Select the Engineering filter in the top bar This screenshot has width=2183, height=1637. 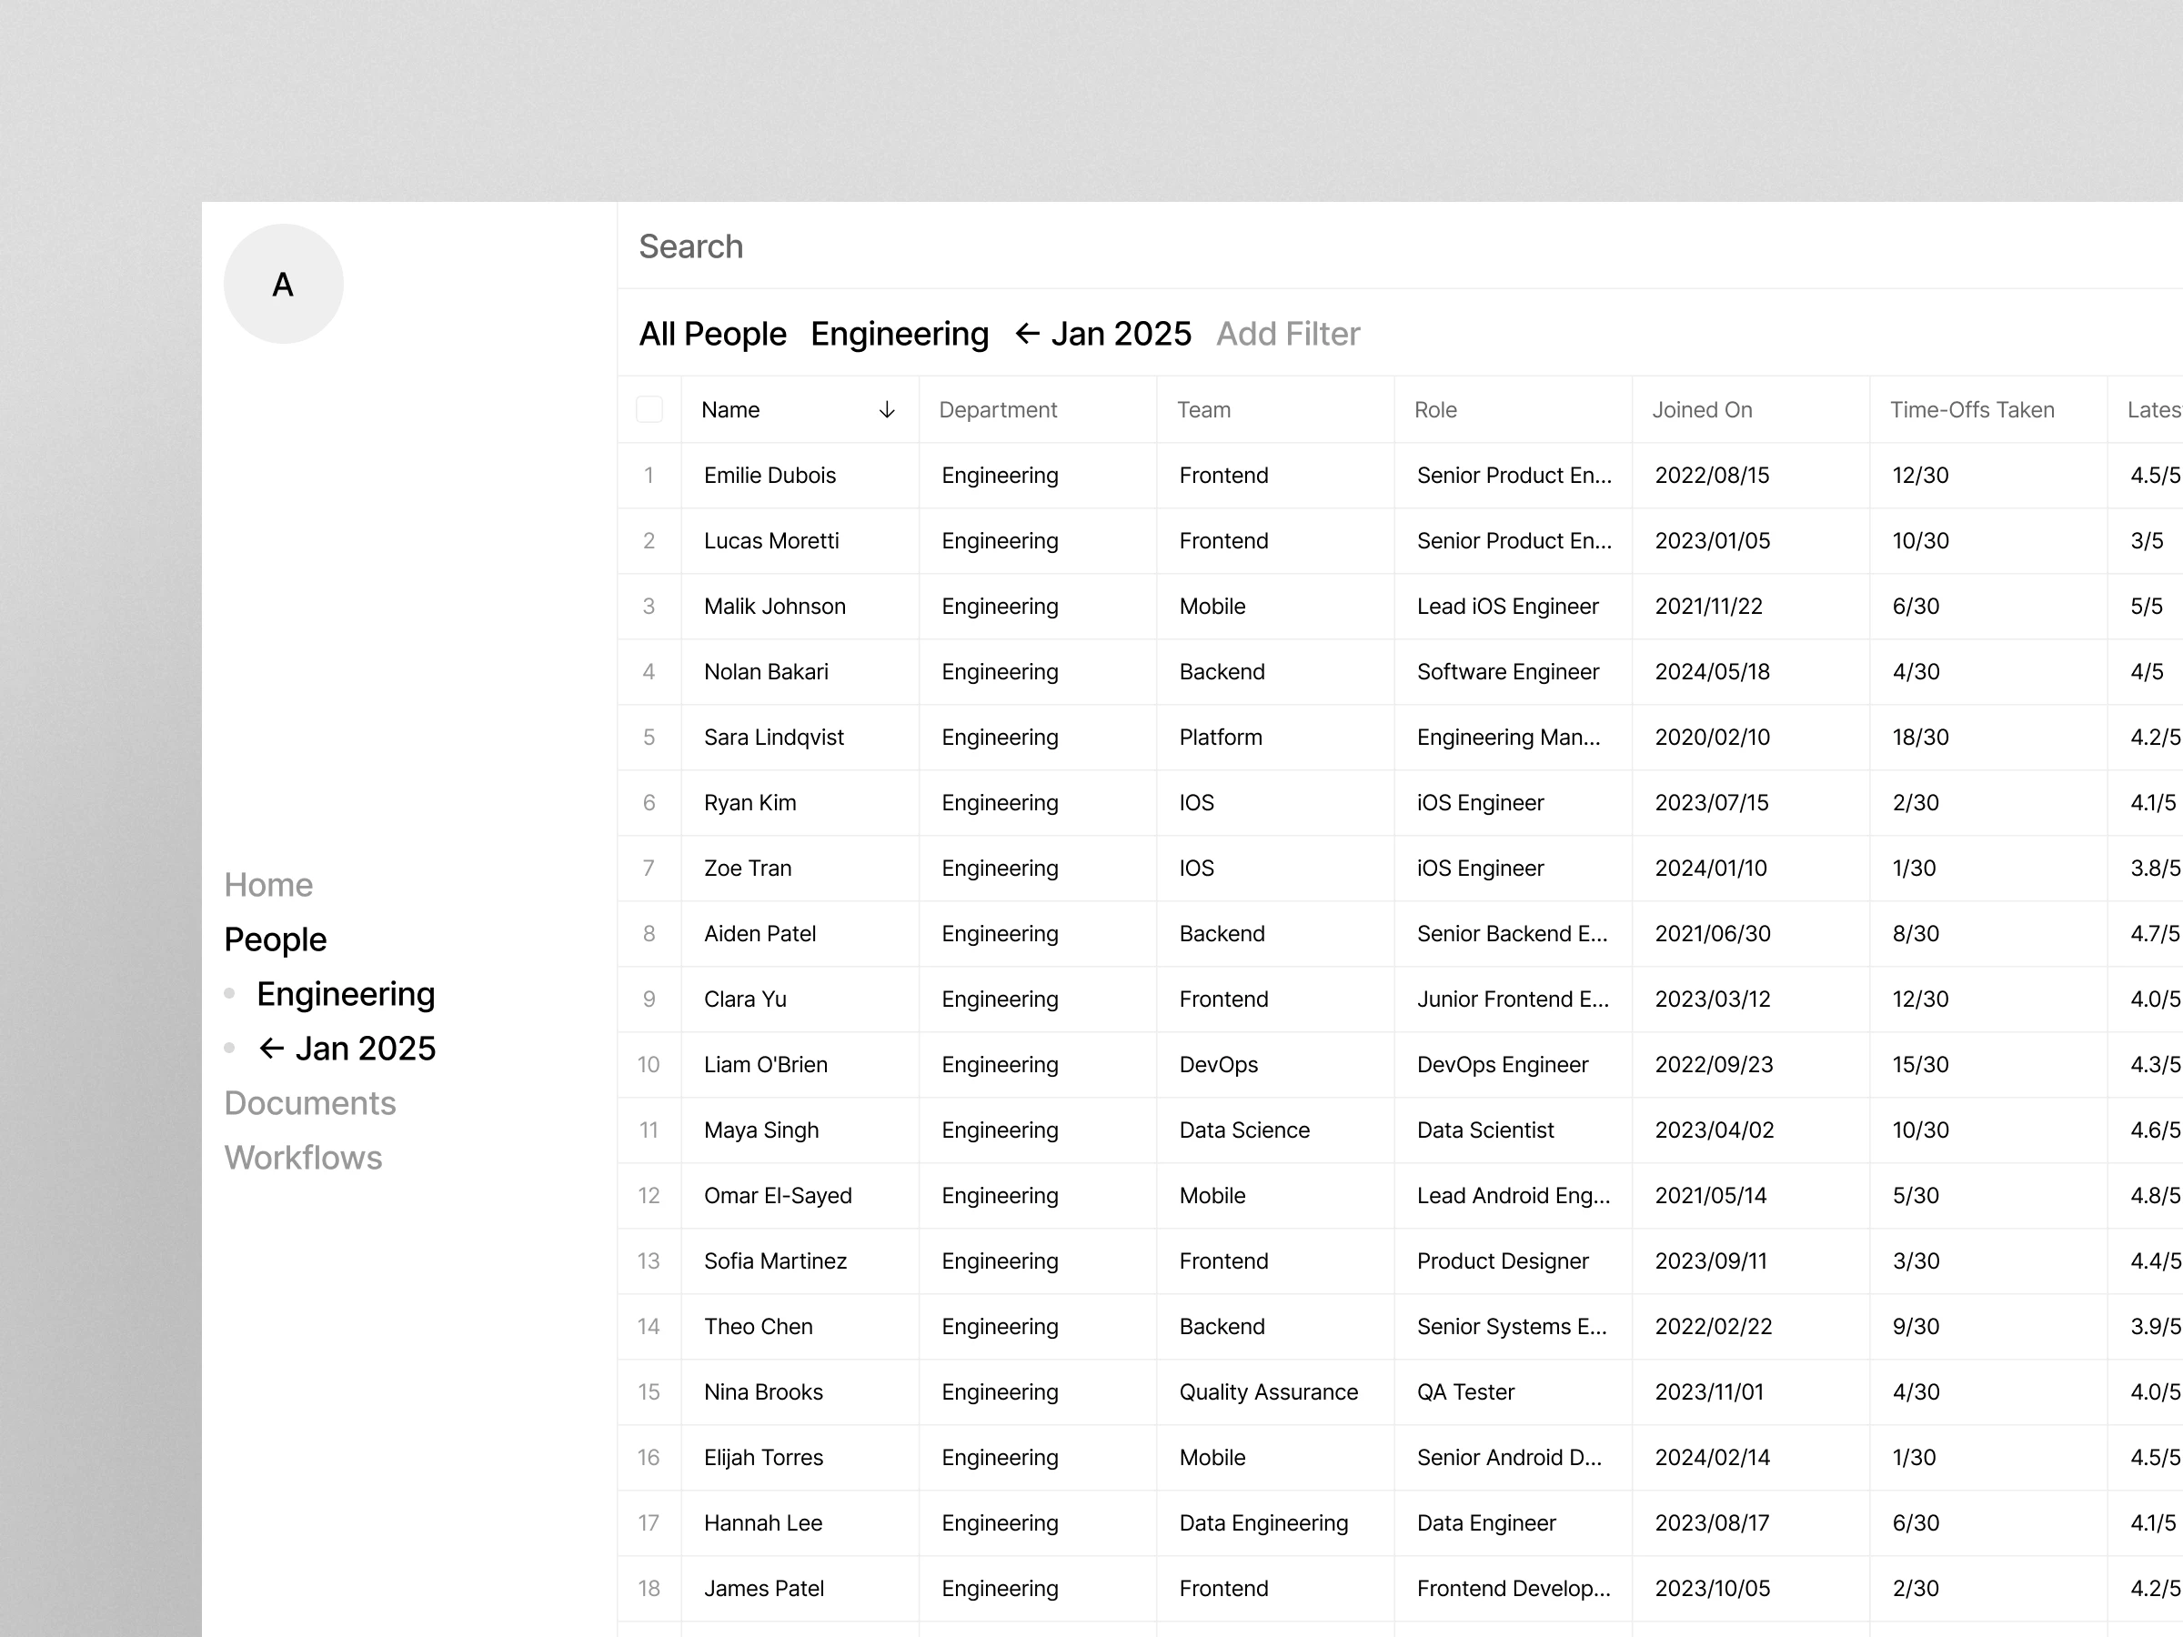coord(899,334)
